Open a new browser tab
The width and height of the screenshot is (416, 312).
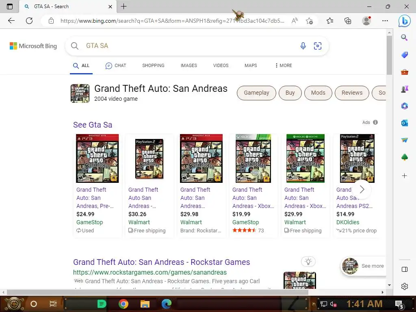coord(123,6)
